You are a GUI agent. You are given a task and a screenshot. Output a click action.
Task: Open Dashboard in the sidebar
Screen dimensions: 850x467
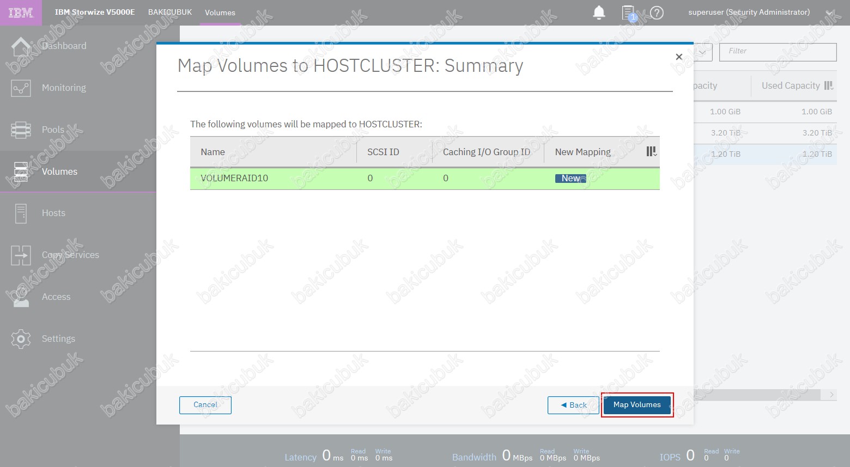point(64,46)
